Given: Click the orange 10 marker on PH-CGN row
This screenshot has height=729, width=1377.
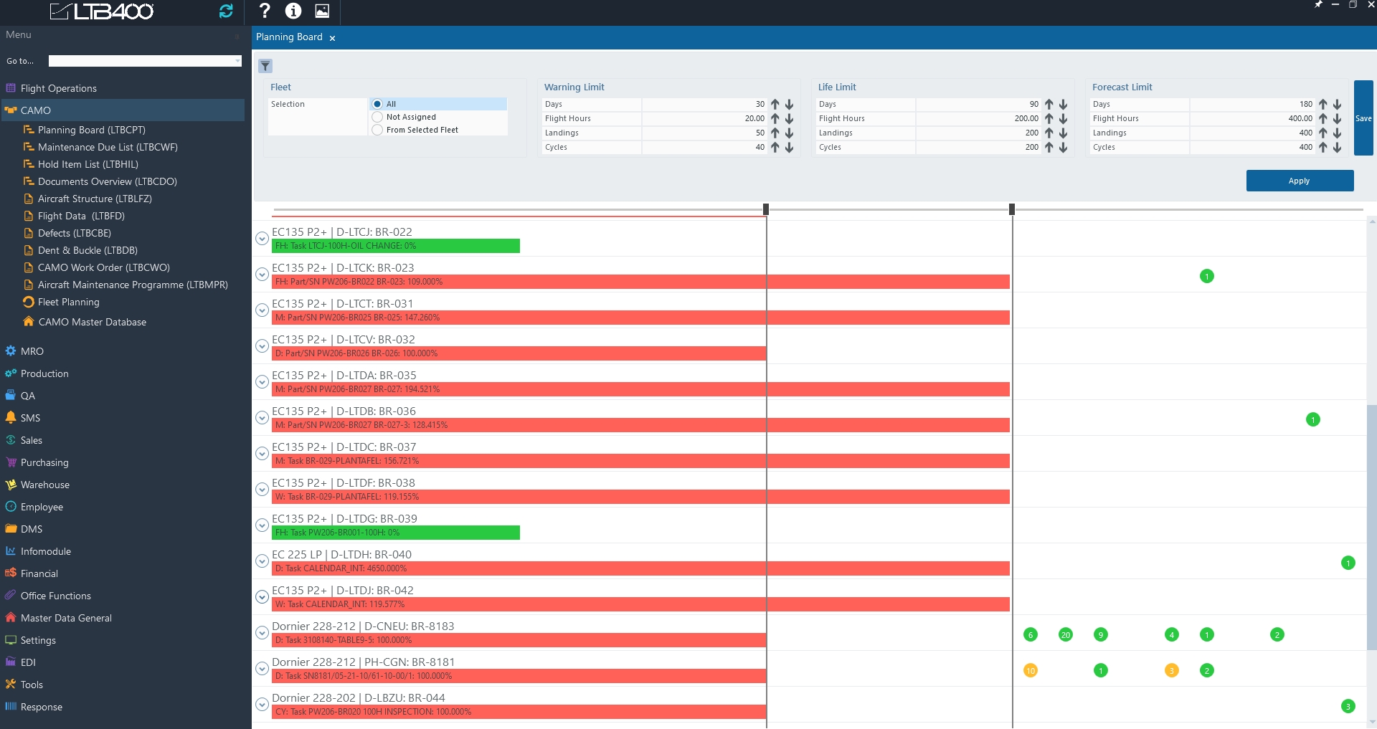Looking at the screenshot, I should (x=1030, y=670).
